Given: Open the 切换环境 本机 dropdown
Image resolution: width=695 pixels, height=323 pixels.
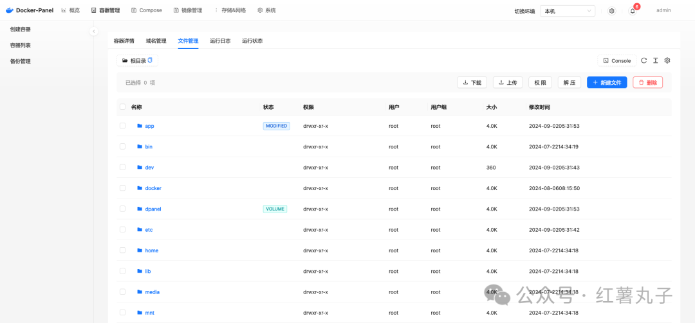Looking at the screenshot, I should 568,11.
